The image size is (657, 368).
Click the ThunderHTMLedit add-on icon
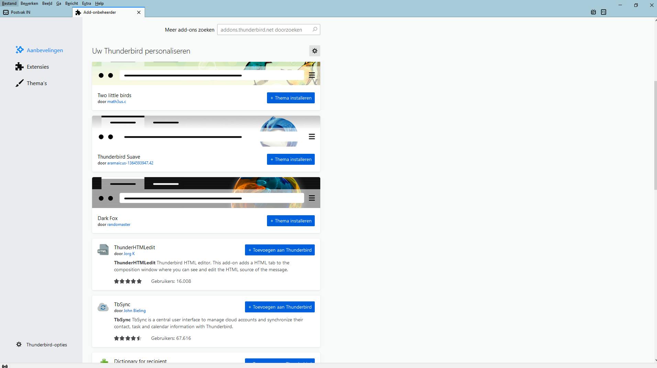[x=103, y=250]
